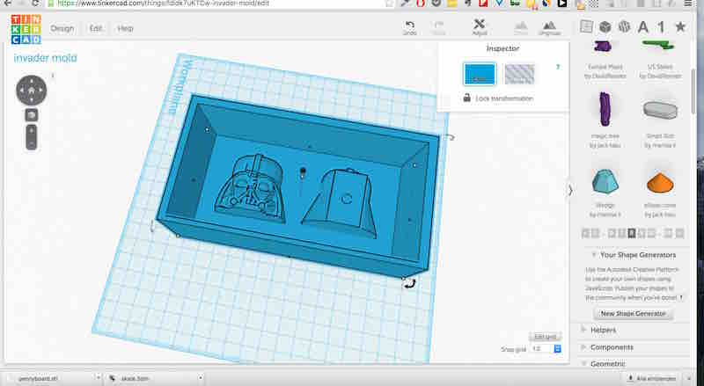Toggle Lock transformation

tap(498, 98)
